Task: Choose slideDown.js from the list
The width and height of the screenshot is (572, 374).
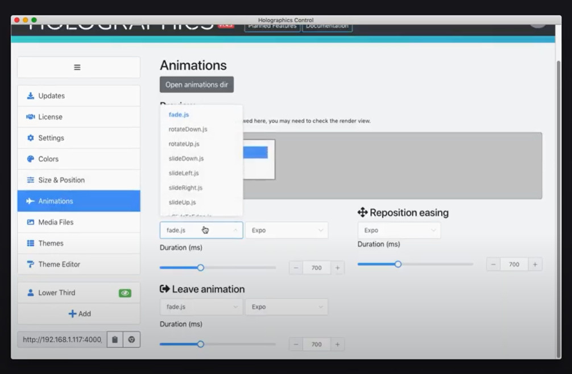Action: pos(201,158)
